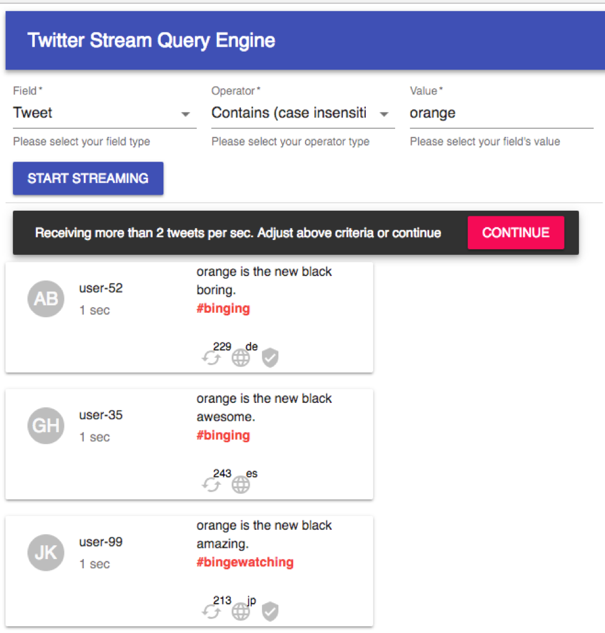This screenshot has width=605, height=633.
Task: Click verified shield icon on user-52 tweet
Action: click(x=270, y=358)
